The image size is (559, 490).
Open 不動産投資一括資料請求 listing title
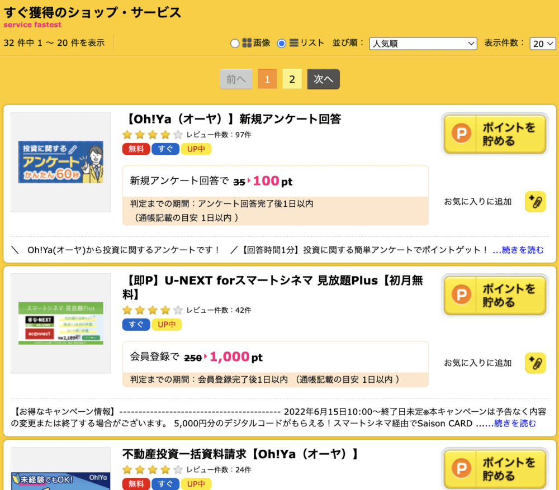240,454
